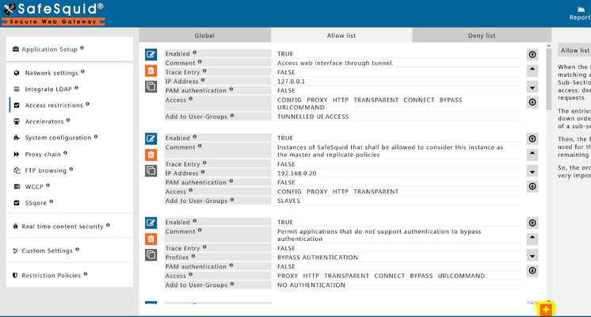Move NO AUTHENTICATION entry down one

tap(532, 256)
